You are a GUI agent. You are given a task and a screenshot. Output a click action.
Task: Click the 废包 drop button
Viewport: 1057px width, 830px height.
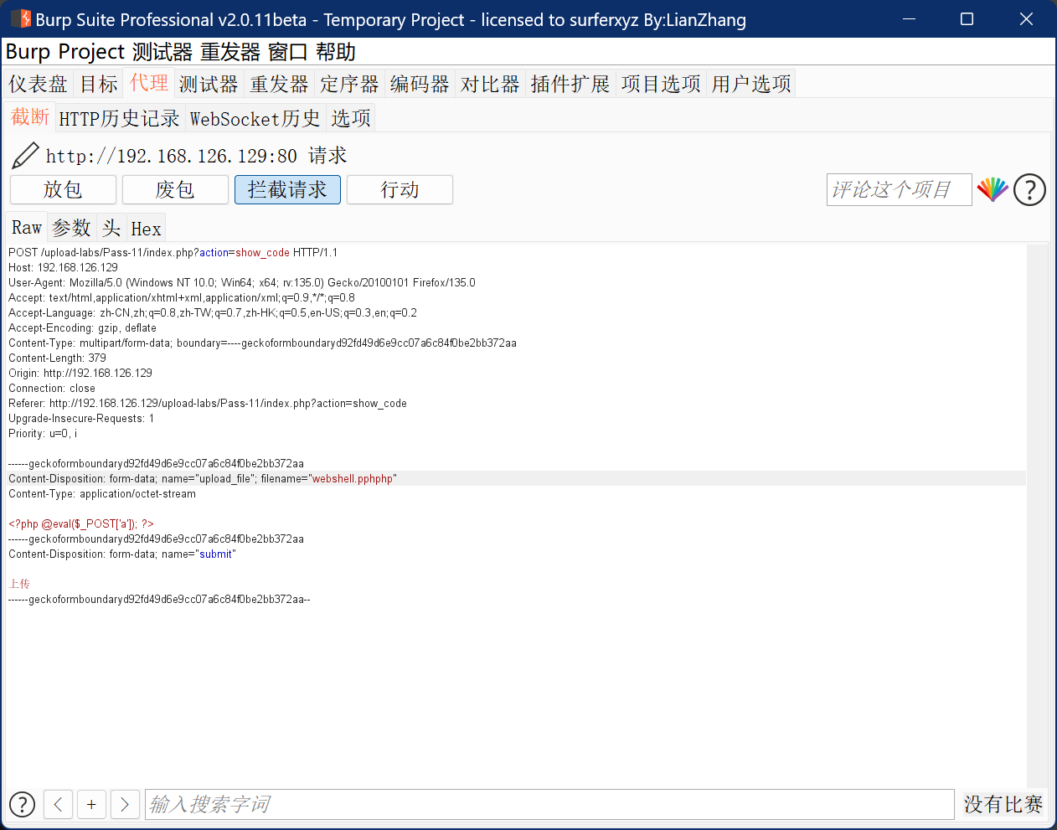pos(175,189)
